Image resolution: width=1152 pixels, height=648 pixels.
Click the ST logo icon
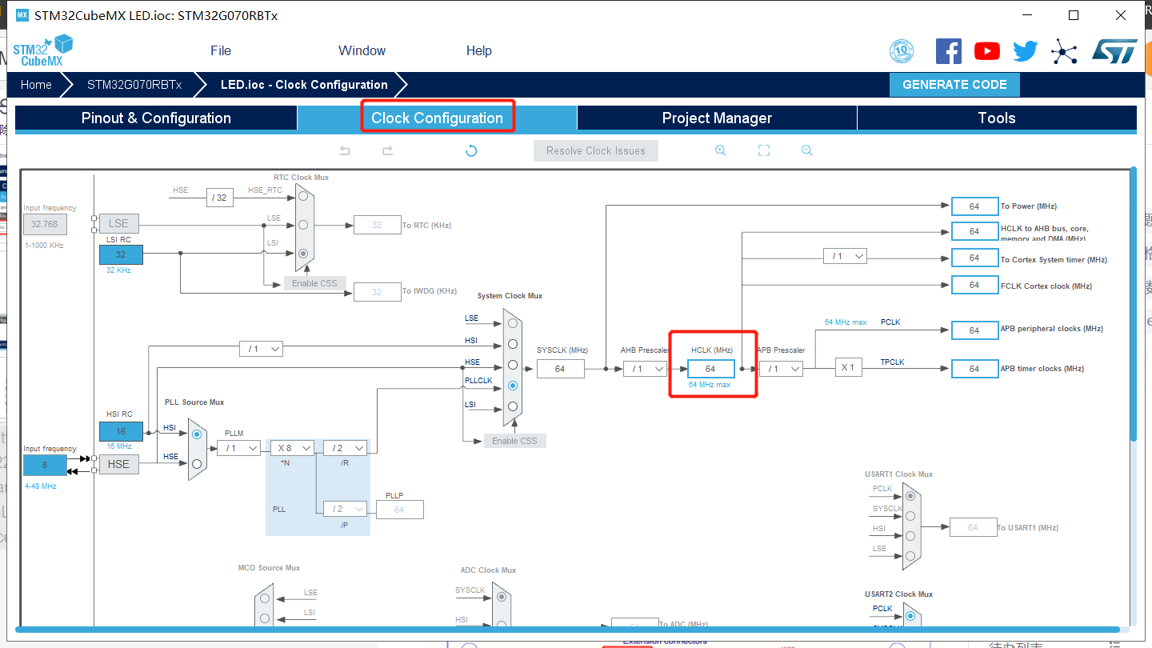1114,51
